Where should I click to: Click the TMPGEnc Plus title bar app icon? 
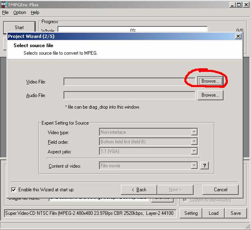[x=4, y=5]
